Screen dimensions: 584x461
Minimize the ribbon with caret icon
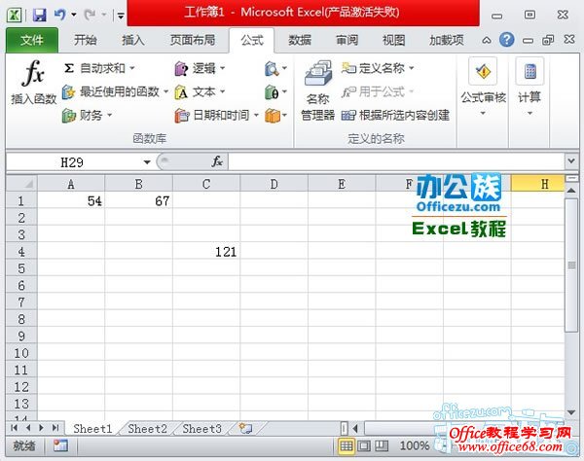(487, 40)
